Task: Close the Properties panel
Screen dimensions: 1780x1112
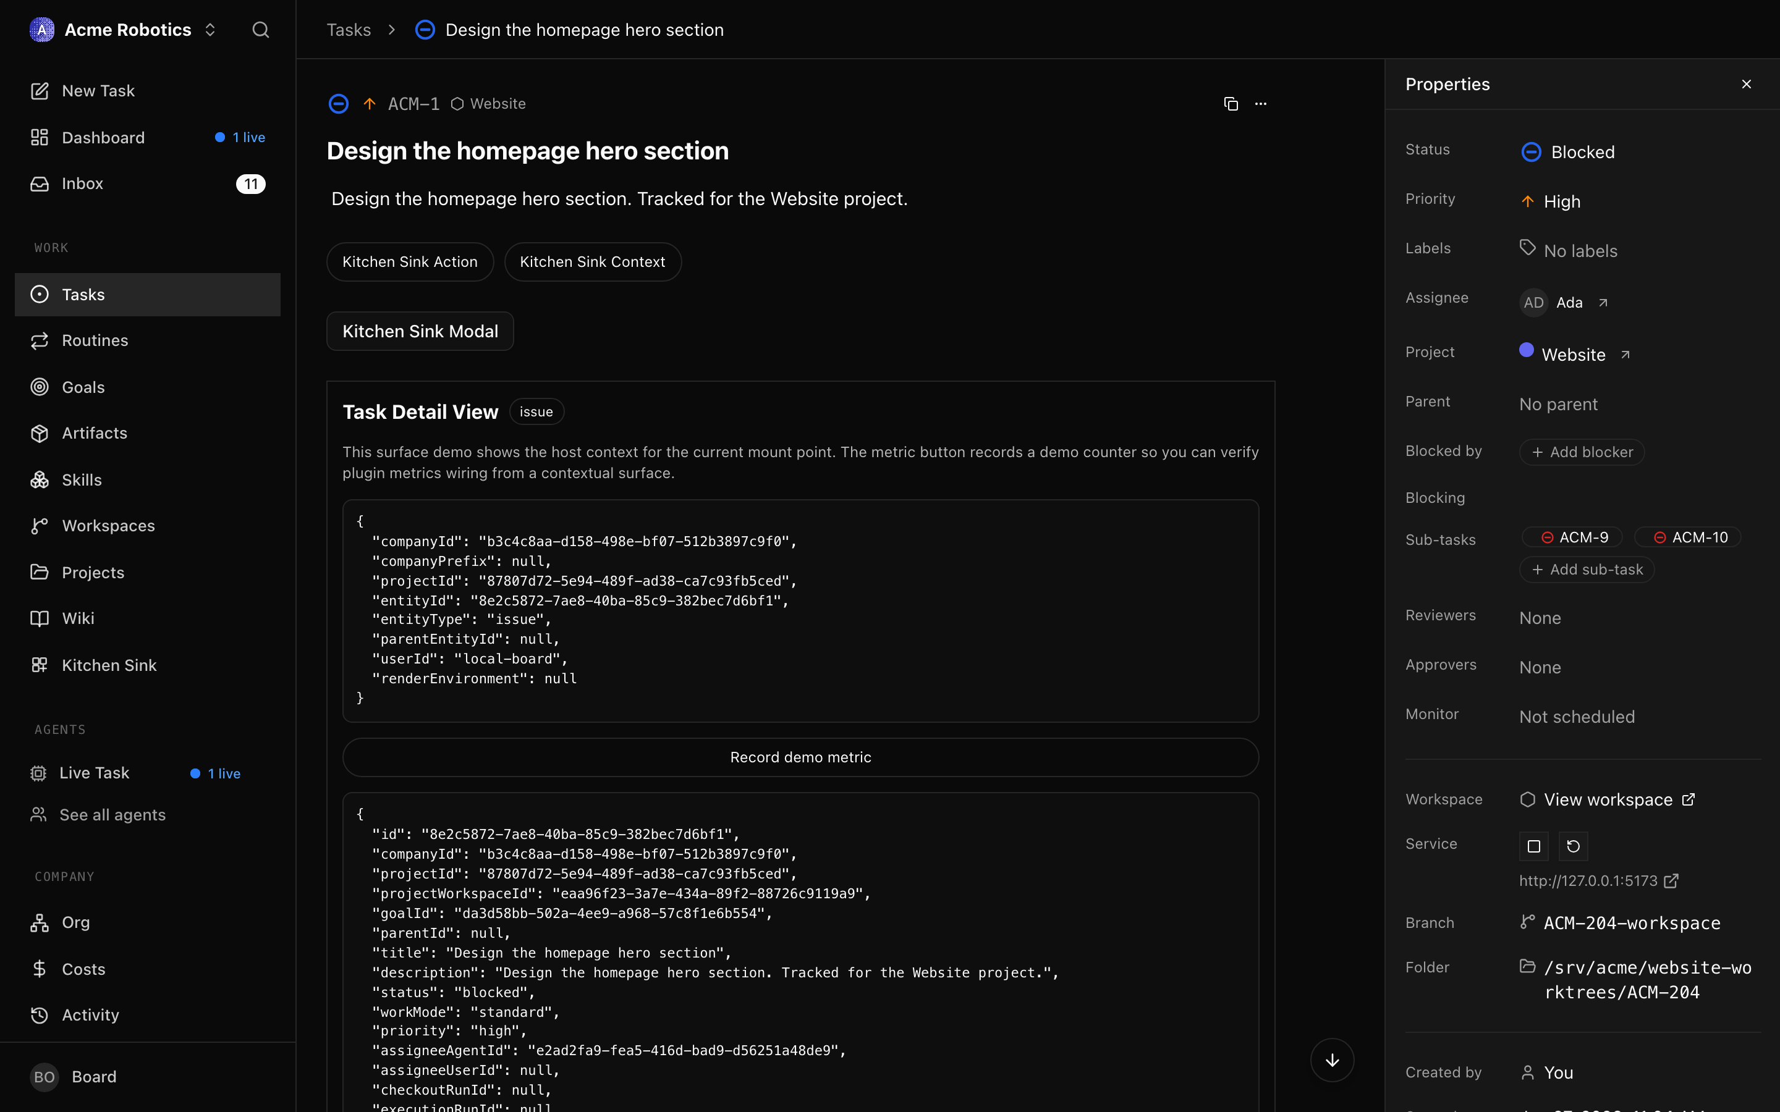Action: [x=1747, y=84]
